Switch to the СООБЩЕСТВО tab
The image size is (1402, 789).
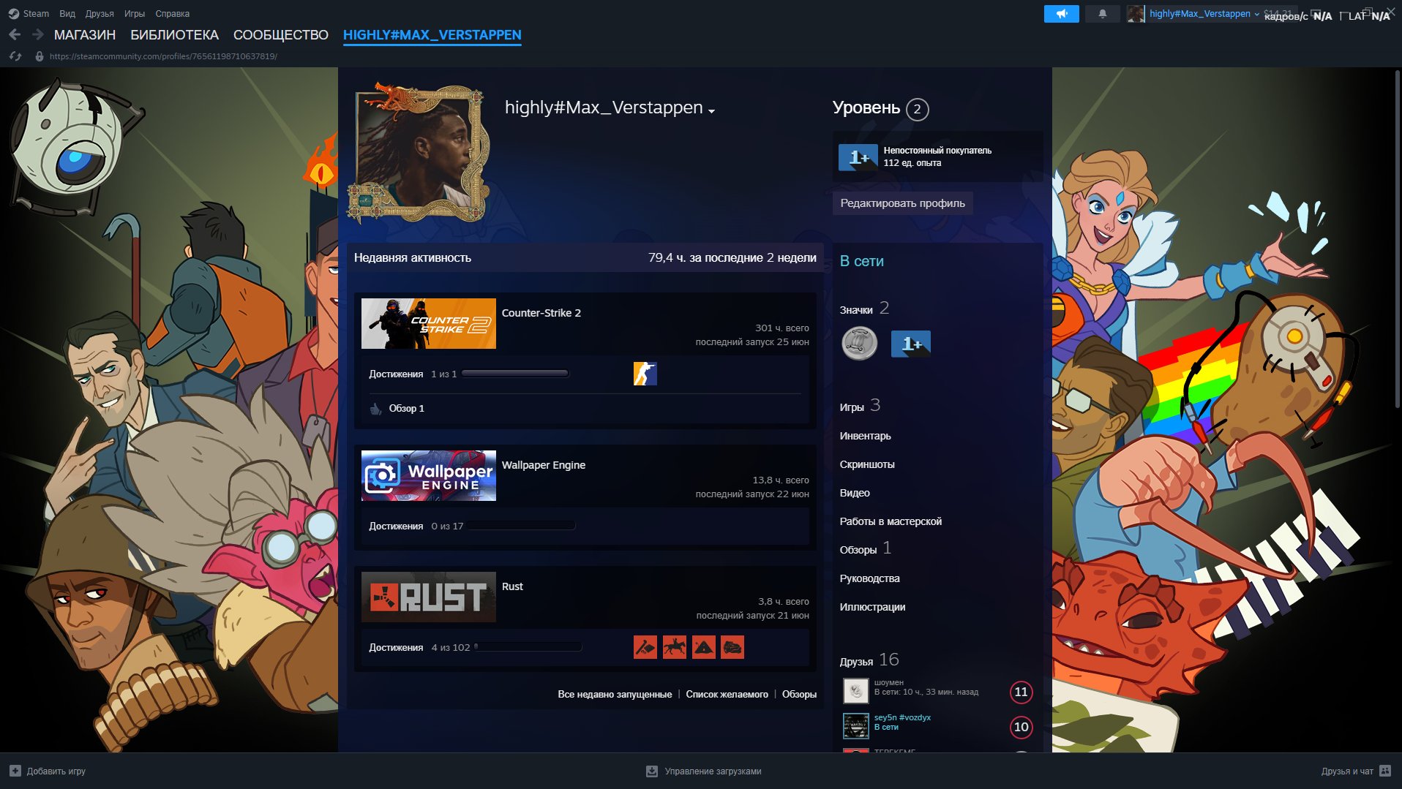[x=281, y=34]
